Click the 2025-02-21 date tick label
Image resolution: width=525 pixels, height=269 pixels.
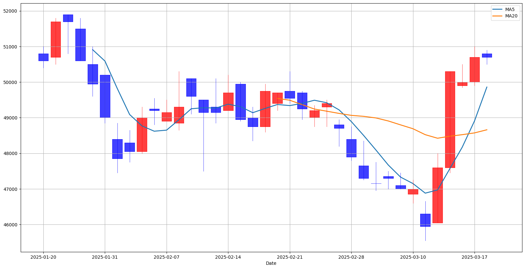click(x=290, y=257)
